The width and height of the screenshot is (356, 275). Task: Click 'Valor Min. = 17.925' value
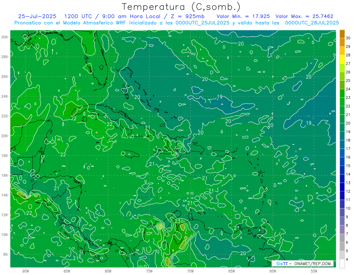(x=243, y=16)
